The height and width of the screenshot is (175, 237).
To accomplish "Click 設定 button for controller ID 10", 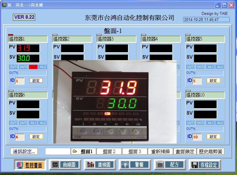I will (213, 136).
